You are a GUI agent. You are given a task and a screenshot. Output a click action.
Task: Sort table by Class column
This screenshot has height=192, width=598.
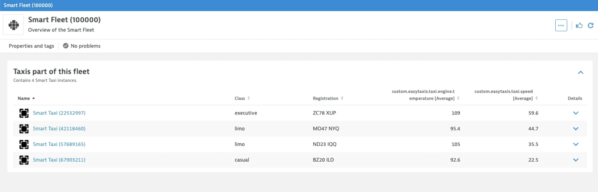click(x=242, y=98)
